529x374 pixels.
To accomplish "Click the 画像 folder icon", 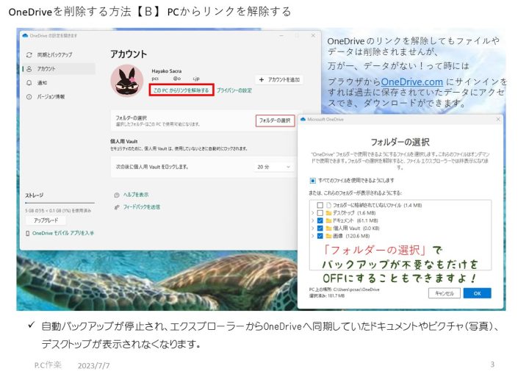I will [x=328, y=236].
